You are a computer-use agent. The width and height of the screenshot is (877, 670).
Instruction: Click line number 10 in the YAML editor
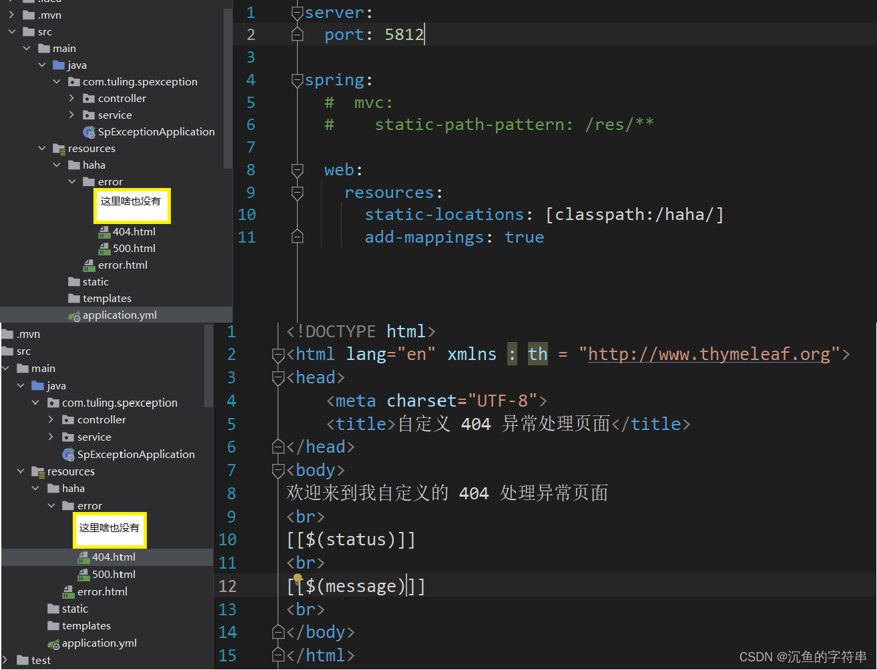pyautogui.click(x=246, y=214)
